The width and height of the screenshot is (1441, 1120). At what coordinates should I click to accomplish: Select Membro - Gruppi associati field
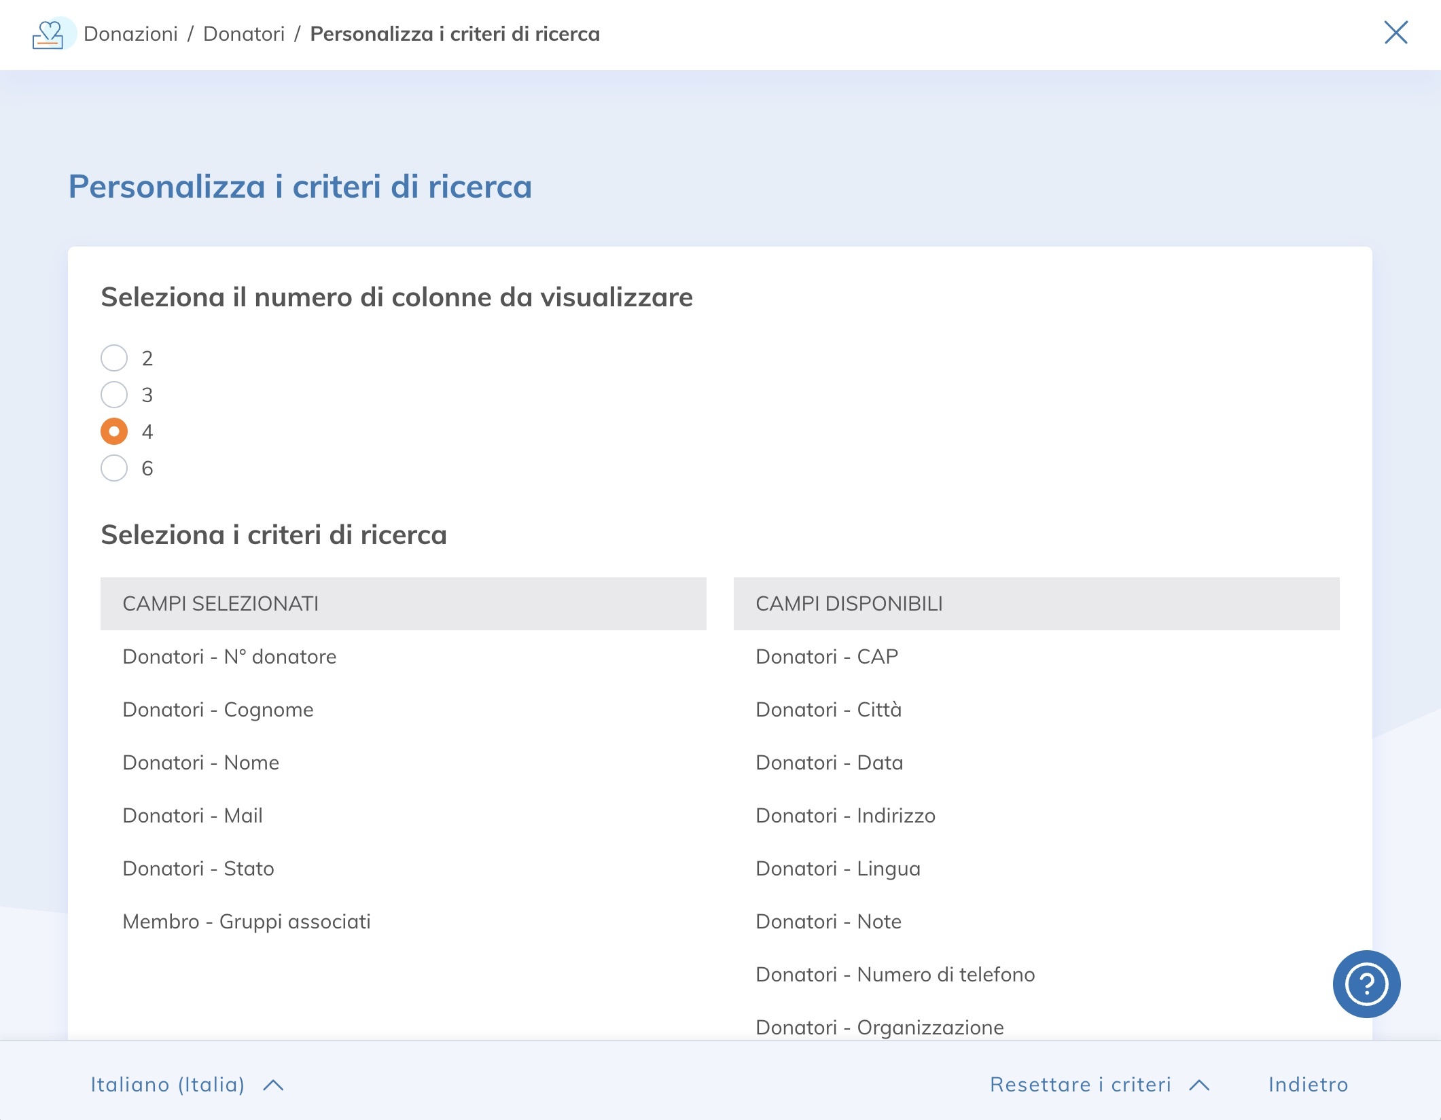tap(247, 922)
